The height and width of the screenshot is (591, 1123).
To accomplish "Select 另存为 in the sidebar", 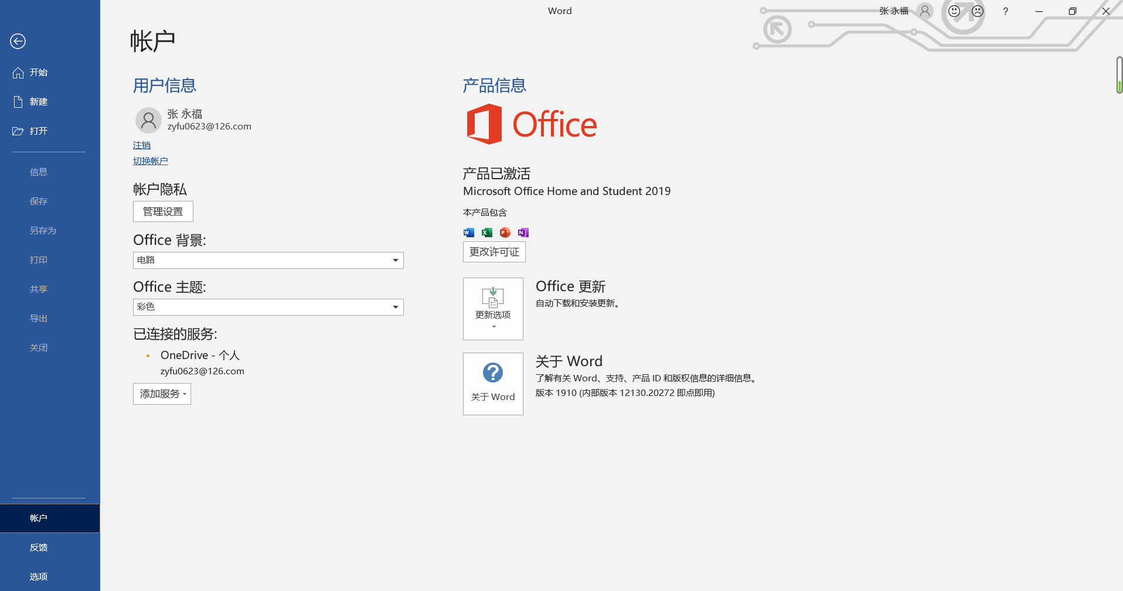I will point(50,231).
